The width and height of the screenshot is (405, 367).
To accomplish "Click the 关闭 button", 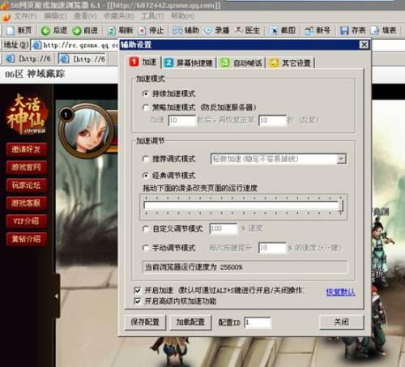I will pyautogui.click(x=341, y=322).
